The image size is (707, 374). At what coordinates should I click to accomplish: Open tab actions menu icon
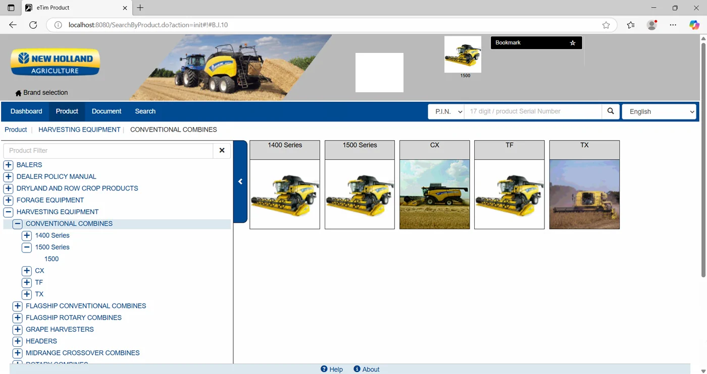pos(11,8)
